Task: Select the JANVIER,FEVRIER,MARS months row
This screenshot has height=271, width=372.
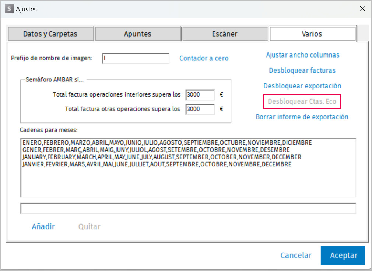Action: (157, 164)
